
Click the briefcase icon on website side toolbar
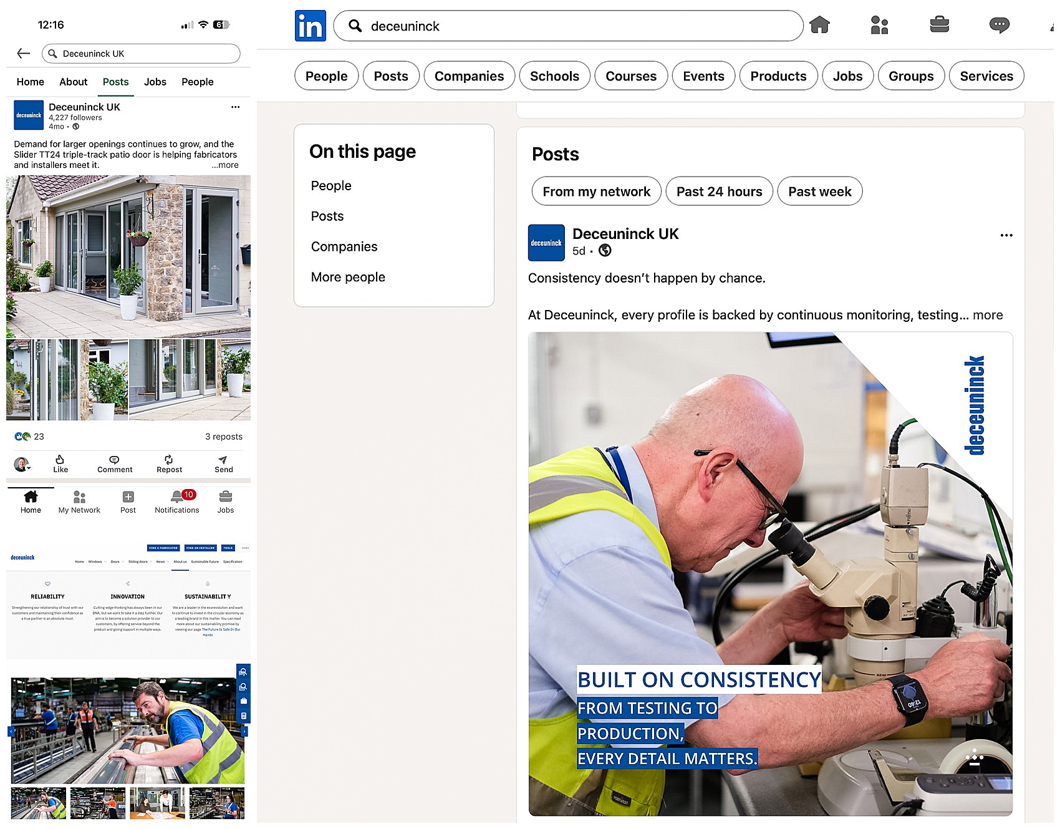point(243,701)
